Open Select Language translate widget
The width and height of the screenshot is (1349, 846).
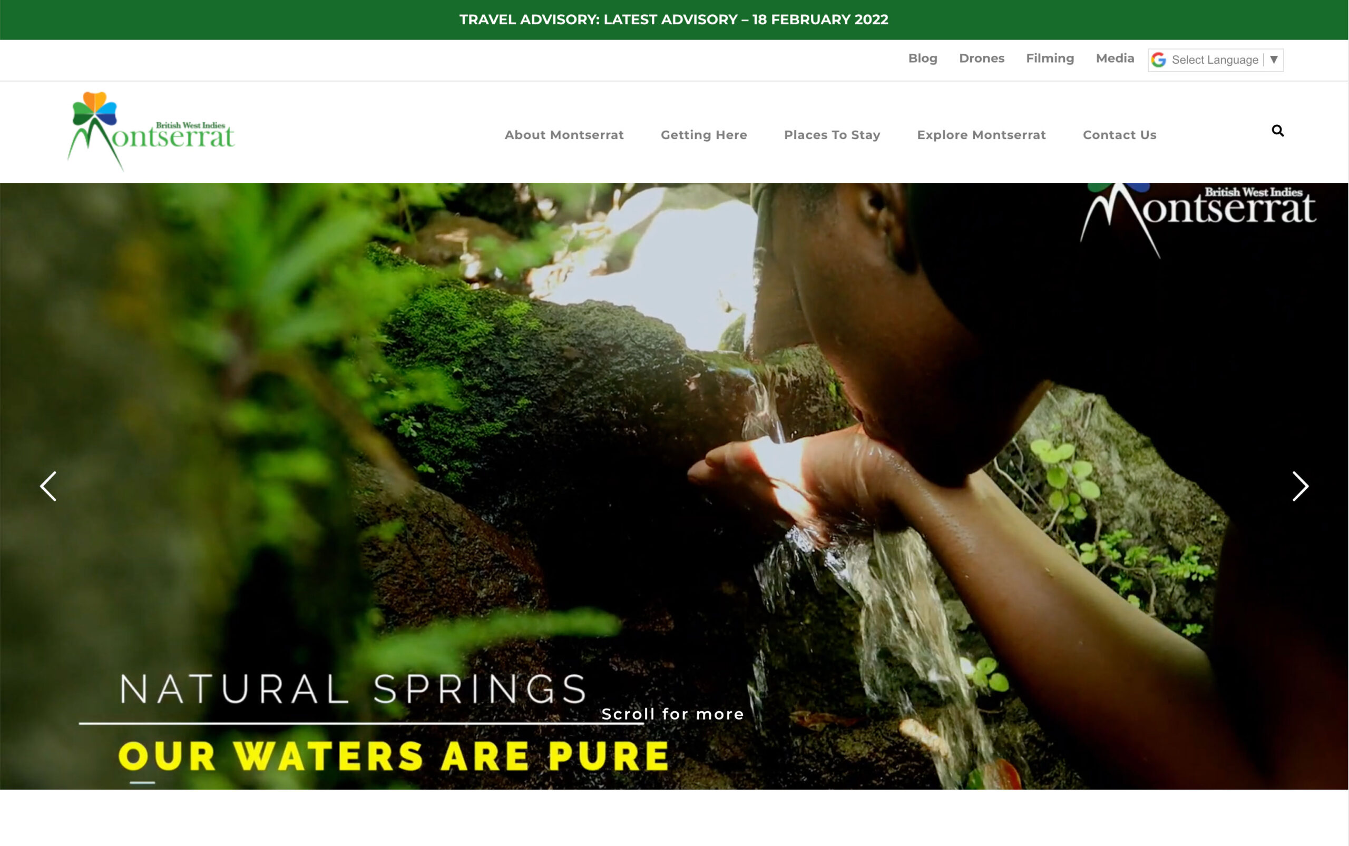tap(1215, 60)
